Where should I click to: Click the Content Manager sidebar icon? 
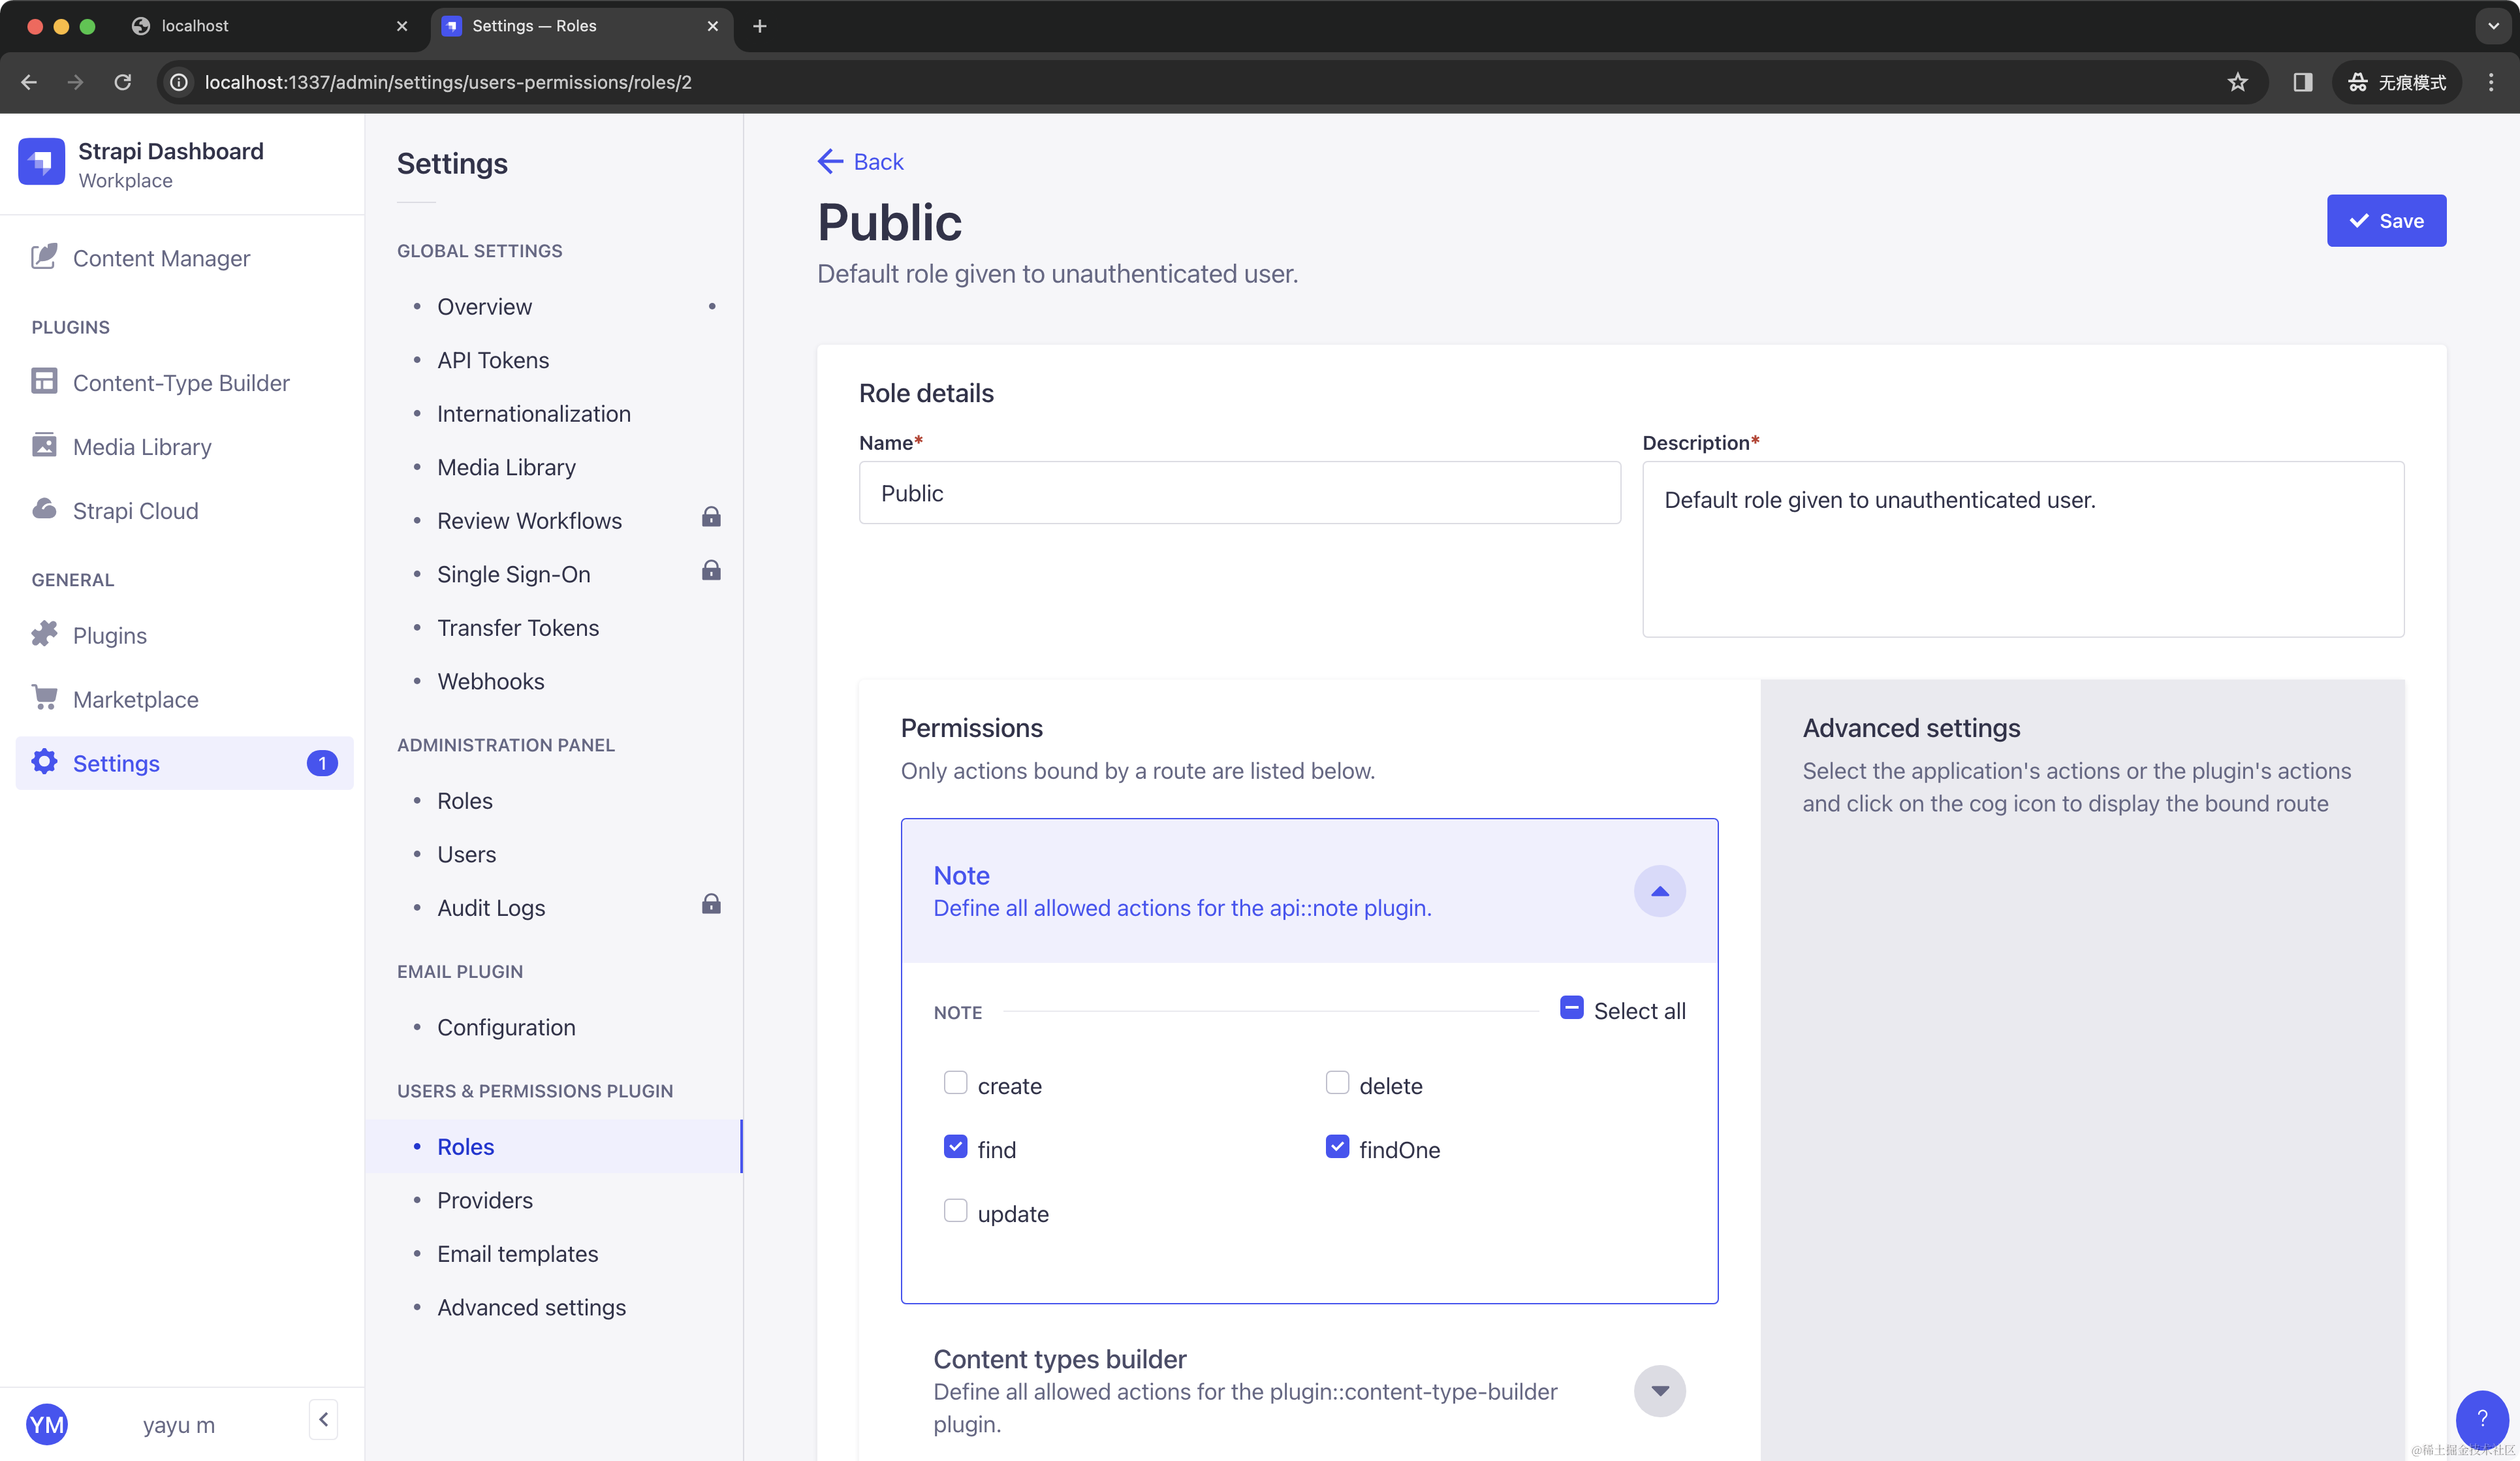(x=44, y=257)
